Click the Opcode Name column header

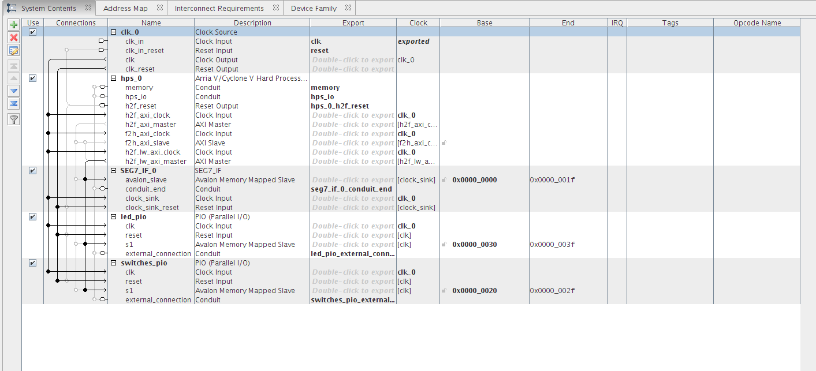[757, 23]
